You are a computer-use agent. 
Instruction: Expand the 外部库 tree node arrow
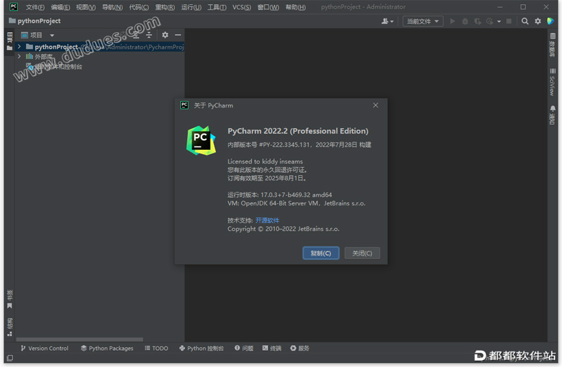pos(19,56)
